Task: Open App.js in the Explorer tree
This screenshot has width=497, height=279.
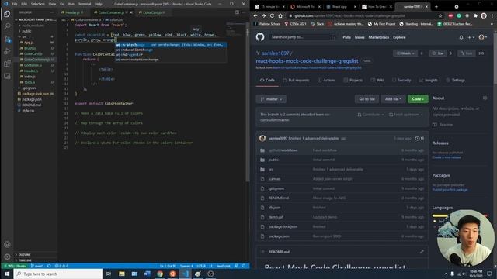Action: click(x=29, y=43)
